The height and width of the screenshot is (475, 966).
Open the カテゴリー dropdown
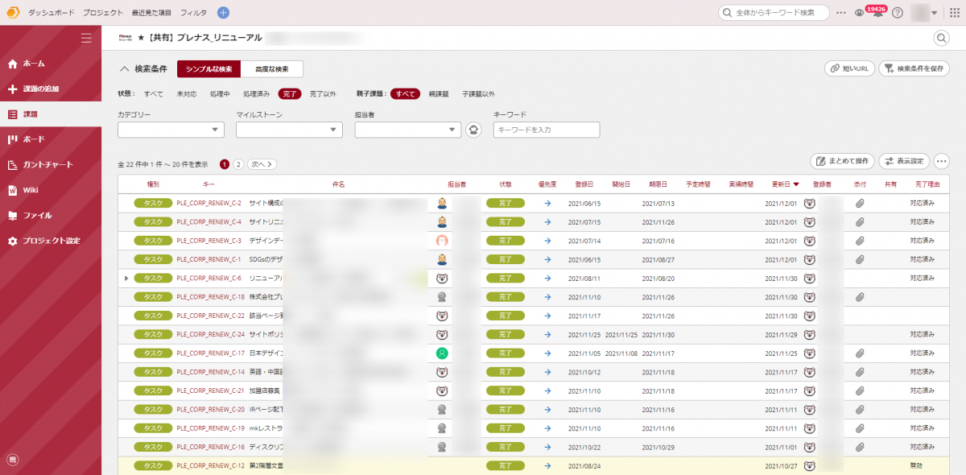click(171, 130)
